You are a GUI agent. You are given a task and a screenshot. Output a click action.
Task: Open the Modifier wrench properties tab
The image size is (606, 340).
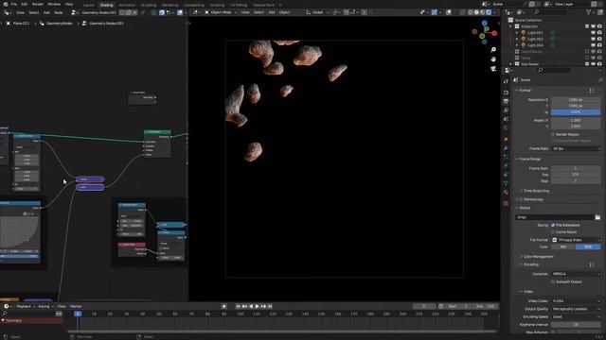[506, 148]
